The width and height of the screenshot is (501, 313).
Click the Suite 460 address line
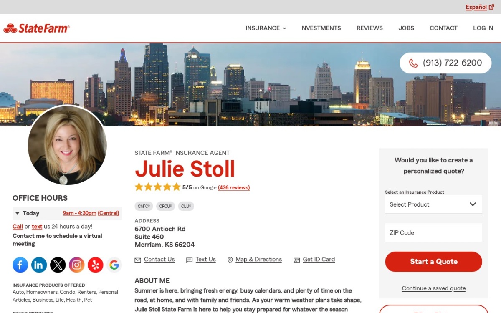click(149, 237)
